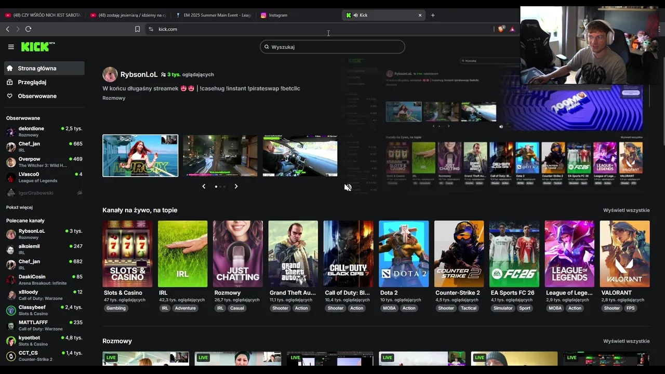Screen dimensions: 665x374
Task: Select the night street carousel thumbnail
Action: [x=220, y=156]
